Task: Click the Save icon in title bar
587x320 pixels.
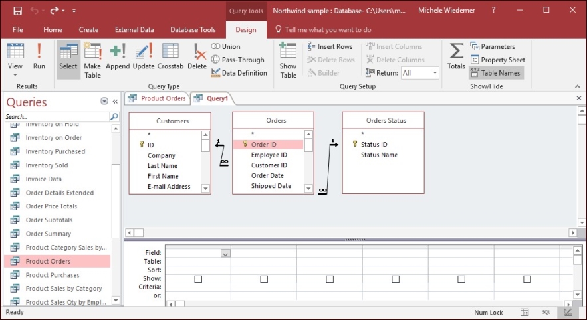Action: tap(17, 11)
